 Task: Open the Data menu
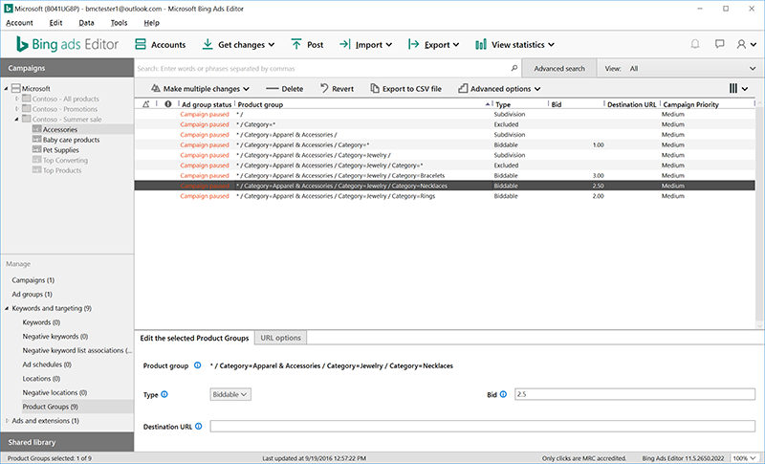point(86,22)
